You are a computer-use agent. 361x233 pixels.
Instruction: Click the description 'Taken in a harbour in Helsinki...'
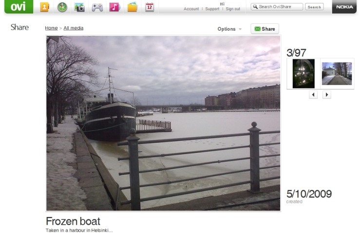point(79,230)
